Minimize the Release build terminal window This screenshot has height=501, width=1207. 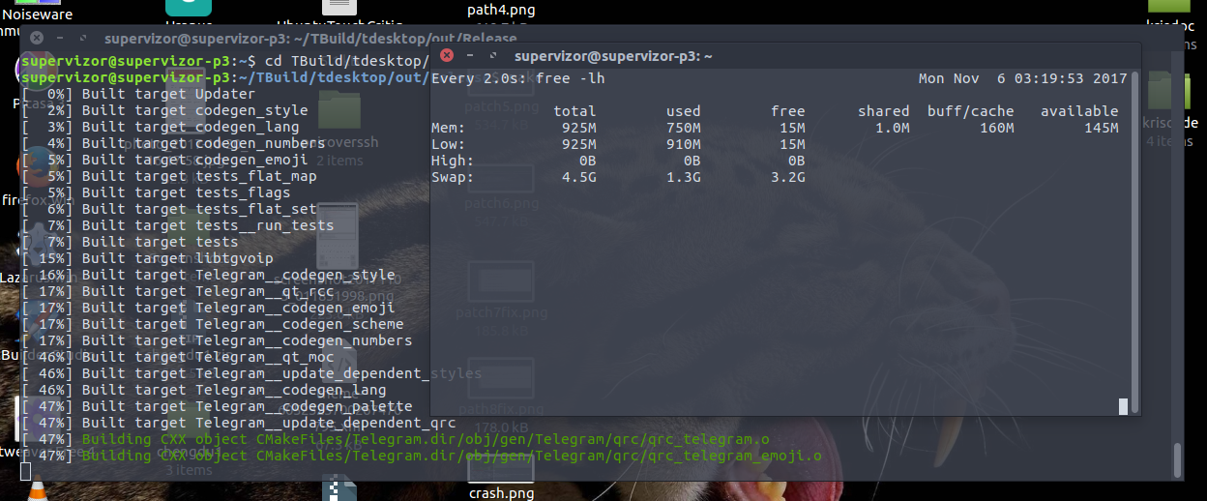pyautogui.click(x=60, y=38)
